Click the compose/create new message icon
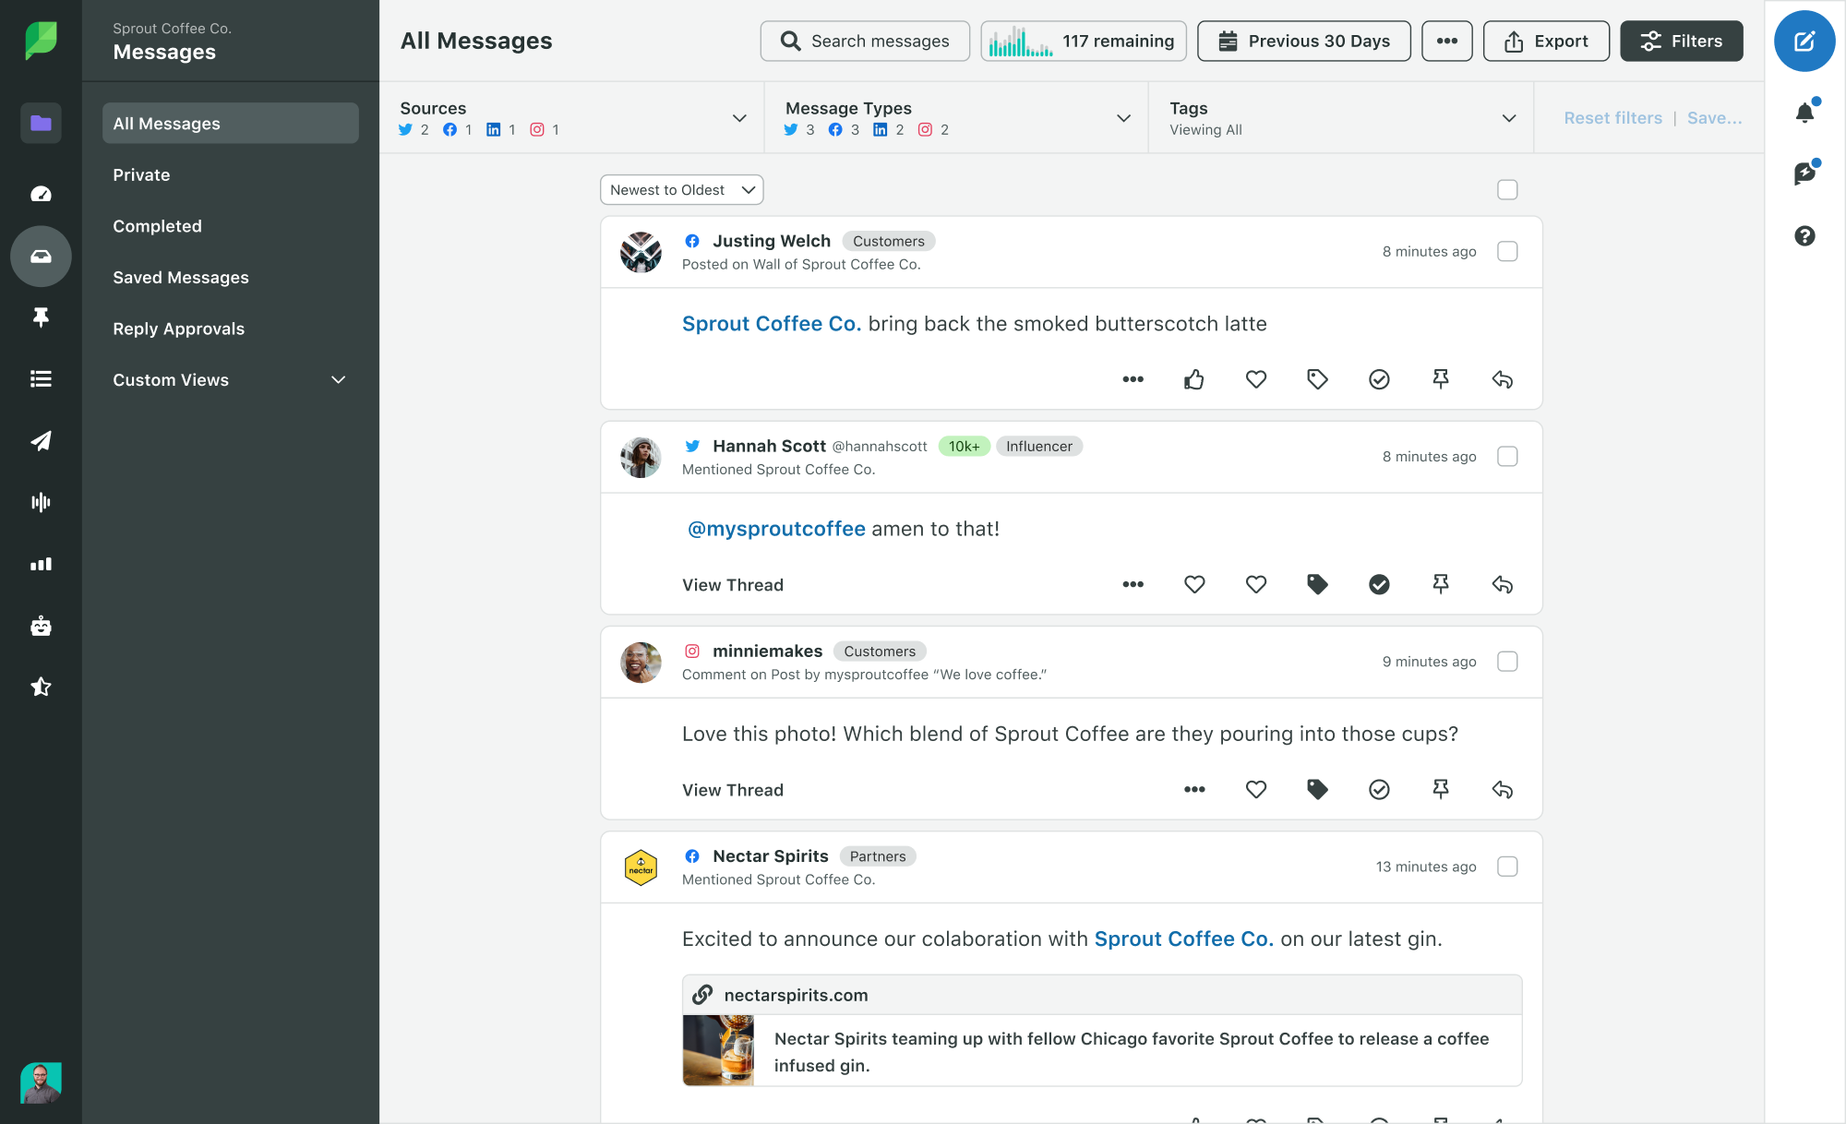 point(1805,41)
